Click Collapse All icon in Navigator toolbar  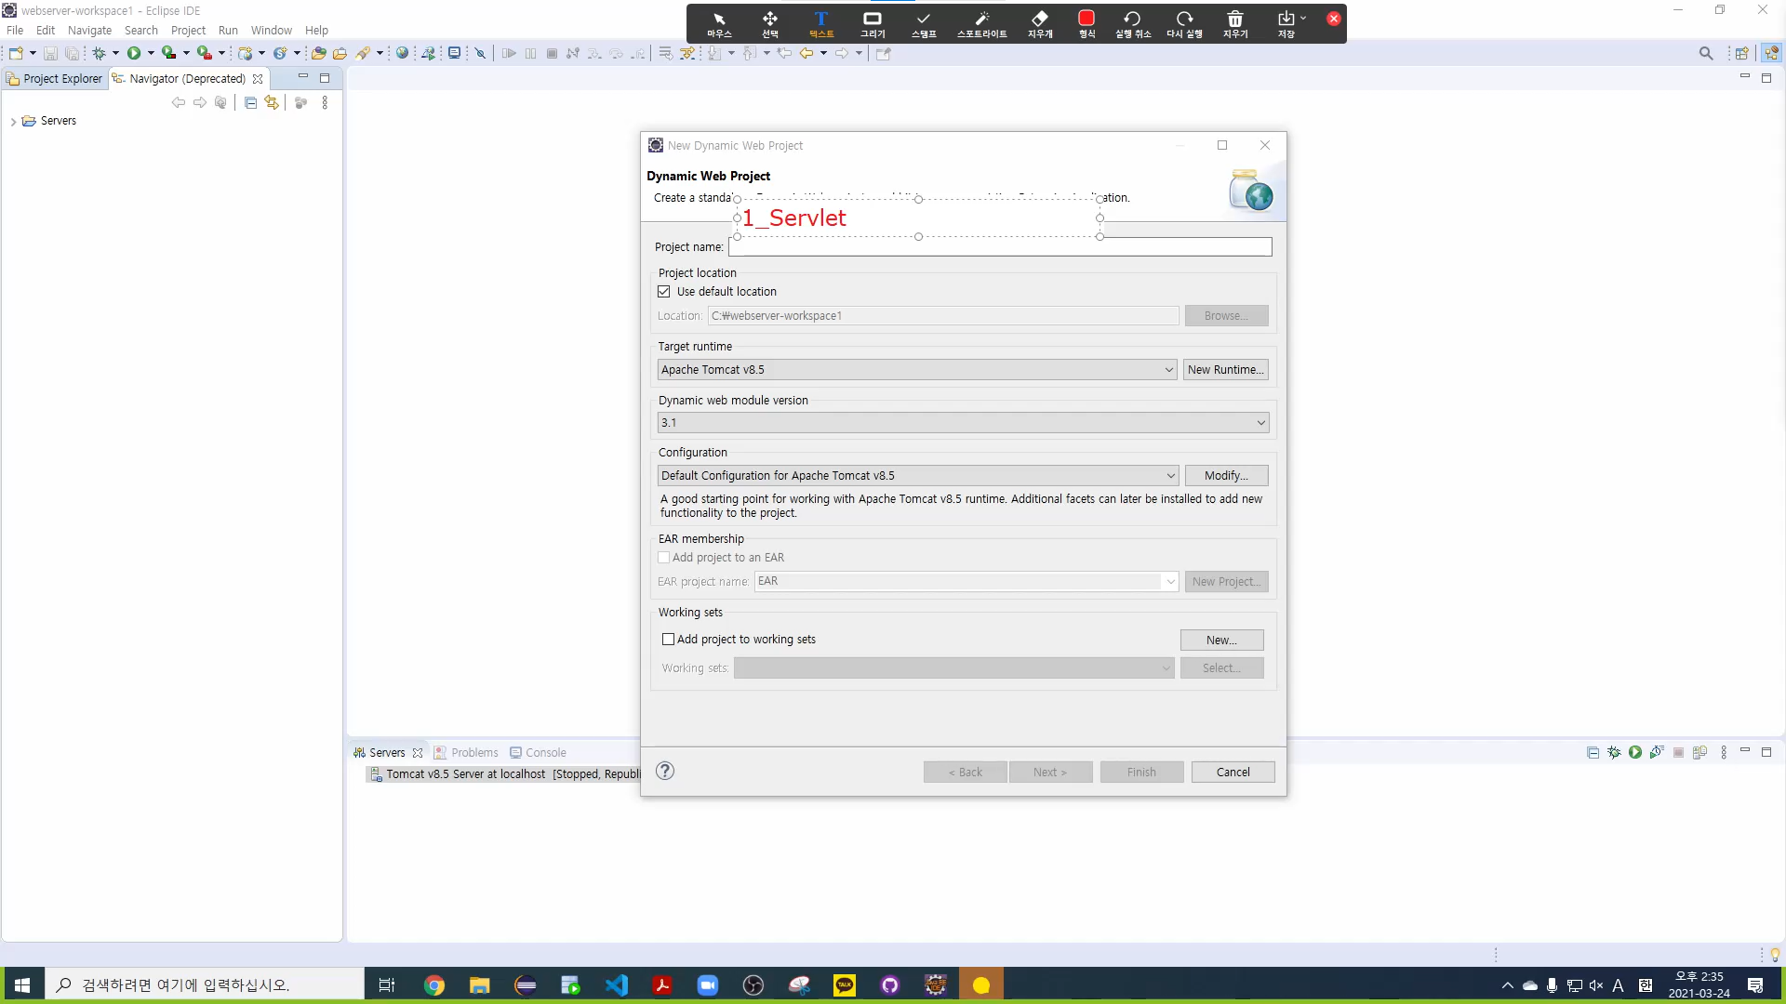250,102
